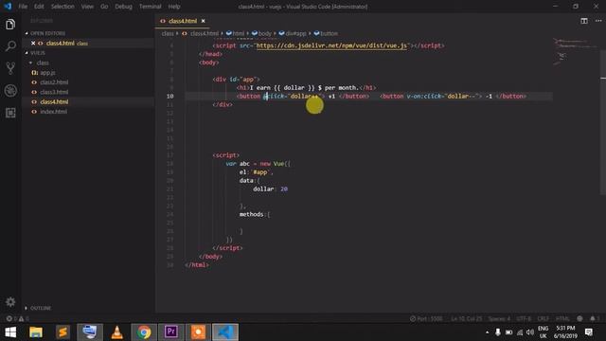Viewport: 606px width, 341px height.
Task: Open class2.html in the Explorer tree
Action: click(x=54, y=82)
